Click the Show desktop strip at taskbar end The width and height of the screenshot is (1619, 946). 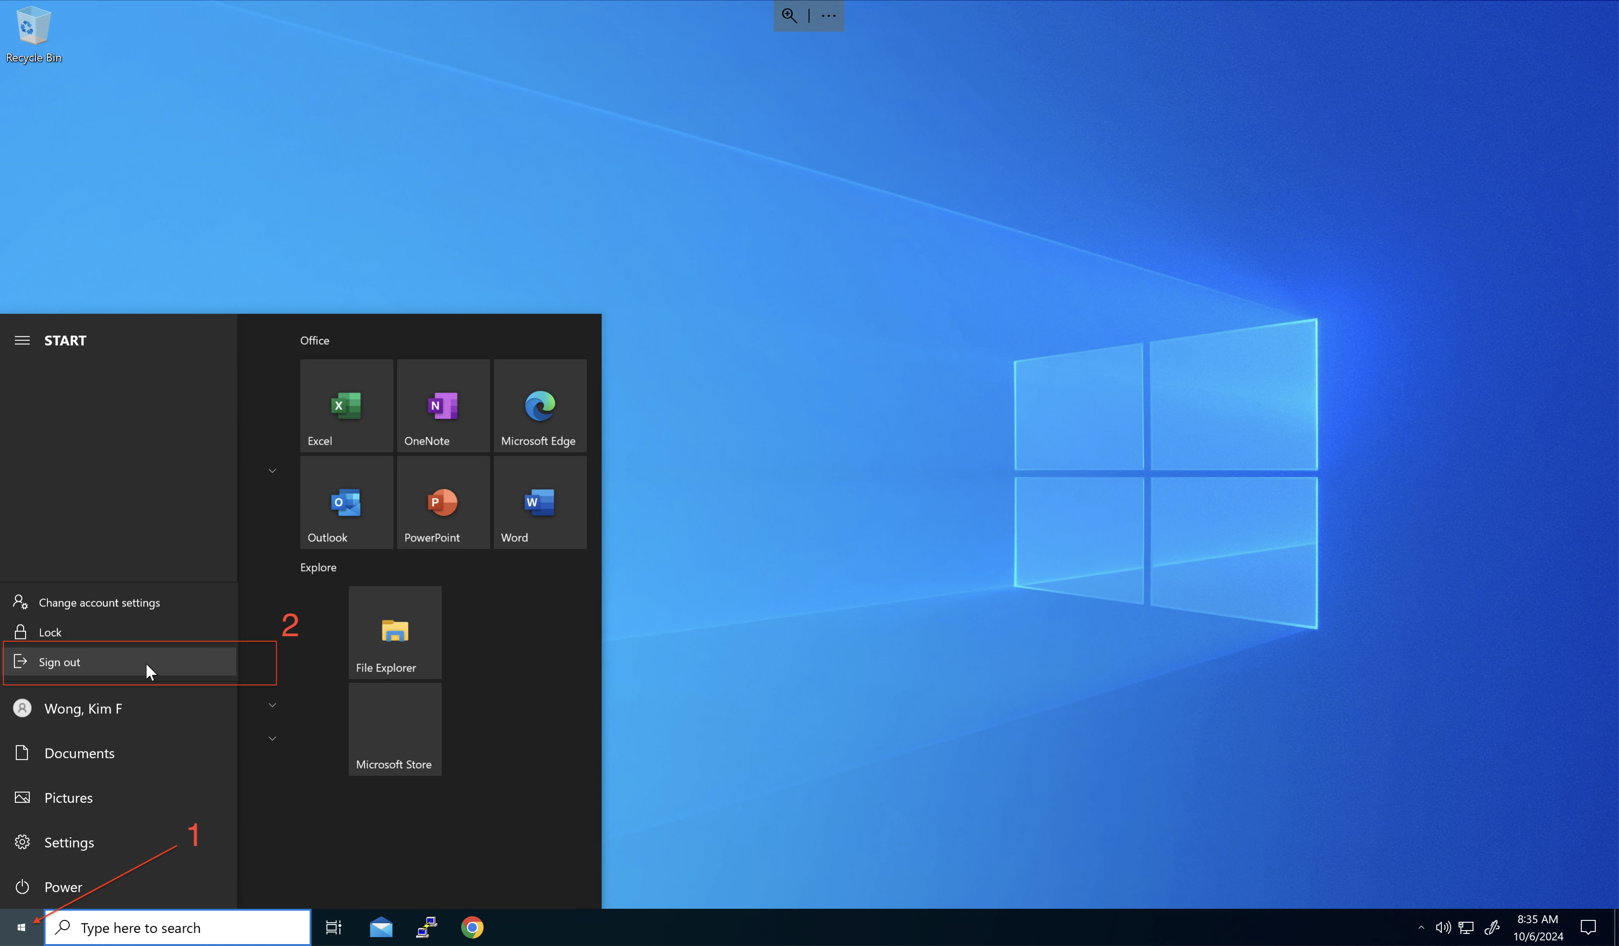pyautogui.click(x=1616, y=927)
